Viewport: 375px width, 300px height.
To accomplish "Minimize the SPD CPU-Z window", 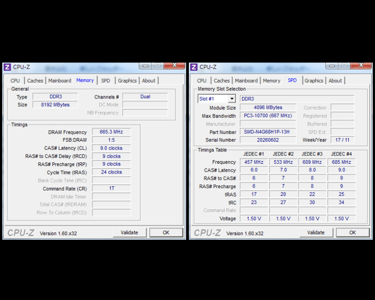I will (332, 66).
